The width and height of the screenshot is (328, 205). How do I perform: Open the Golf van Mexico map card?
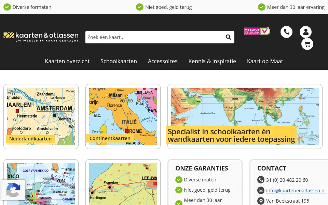[x=41, y=182]
